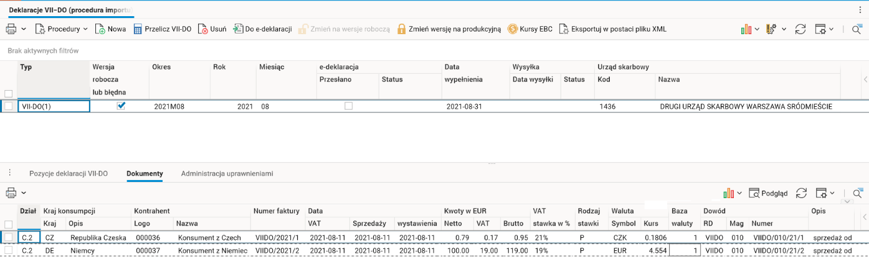
Task: Click the Nowa new declaration icon
Action: coord(100,29)
